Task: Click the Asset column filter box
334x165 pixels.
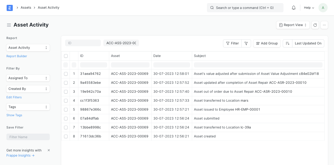Action: [130, 65]
